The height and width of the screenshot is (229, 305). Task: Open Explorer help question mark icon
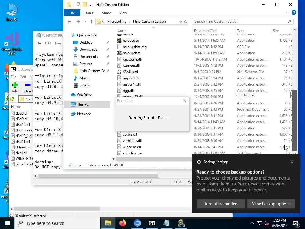click(x=294, y=13)
